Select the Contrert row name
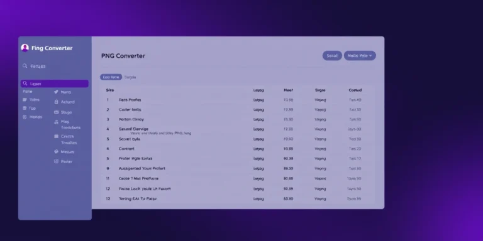Image resolution: width=483 pixels, height=241 pixels. tap(126, 149)
